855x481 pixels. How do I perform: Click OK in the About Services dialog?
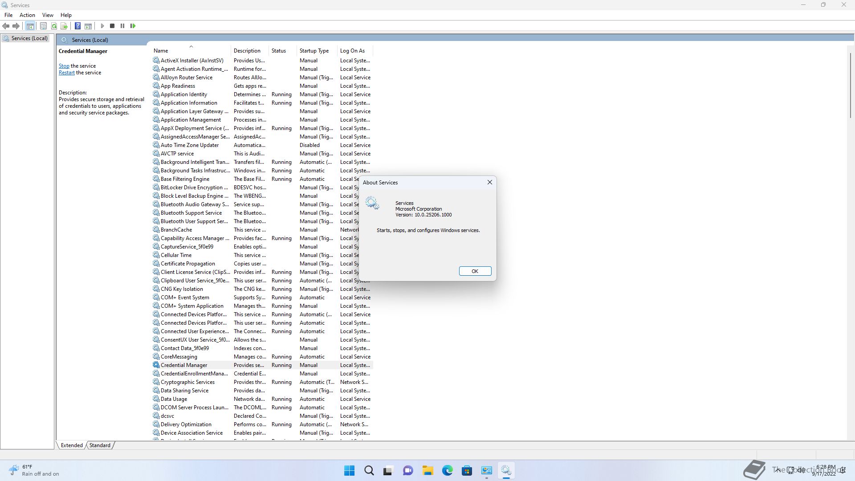[475, 271]
